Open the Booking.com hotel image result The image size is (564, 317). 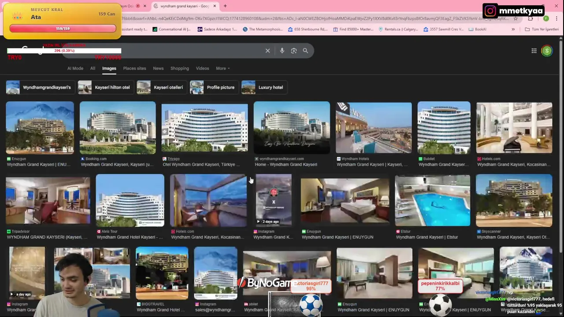(x=118, y=128)
